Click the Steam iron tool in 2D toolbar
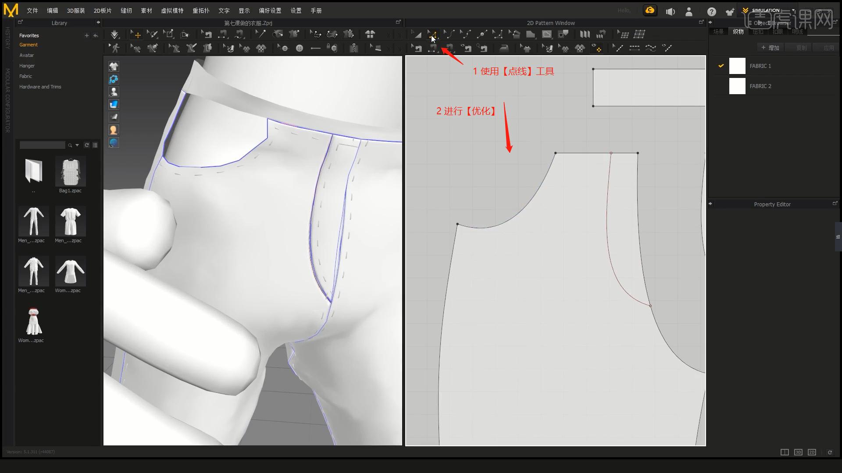 point(504,48)
